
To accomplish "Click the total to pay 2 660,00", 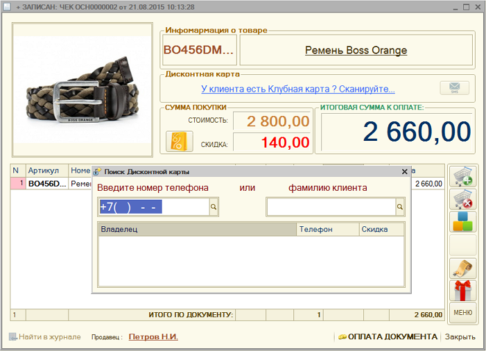I will [x=397, y=132].
